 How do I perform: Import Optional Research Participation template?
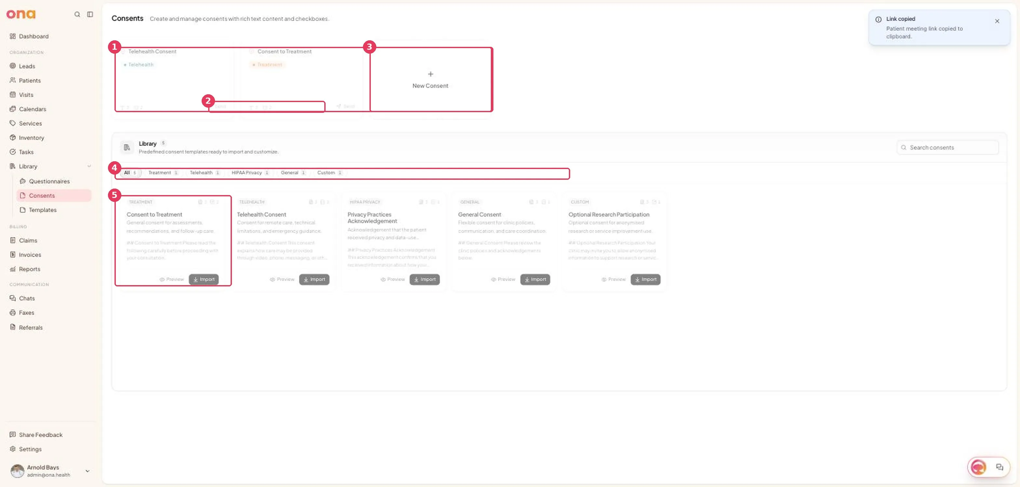tap(645, 279)
